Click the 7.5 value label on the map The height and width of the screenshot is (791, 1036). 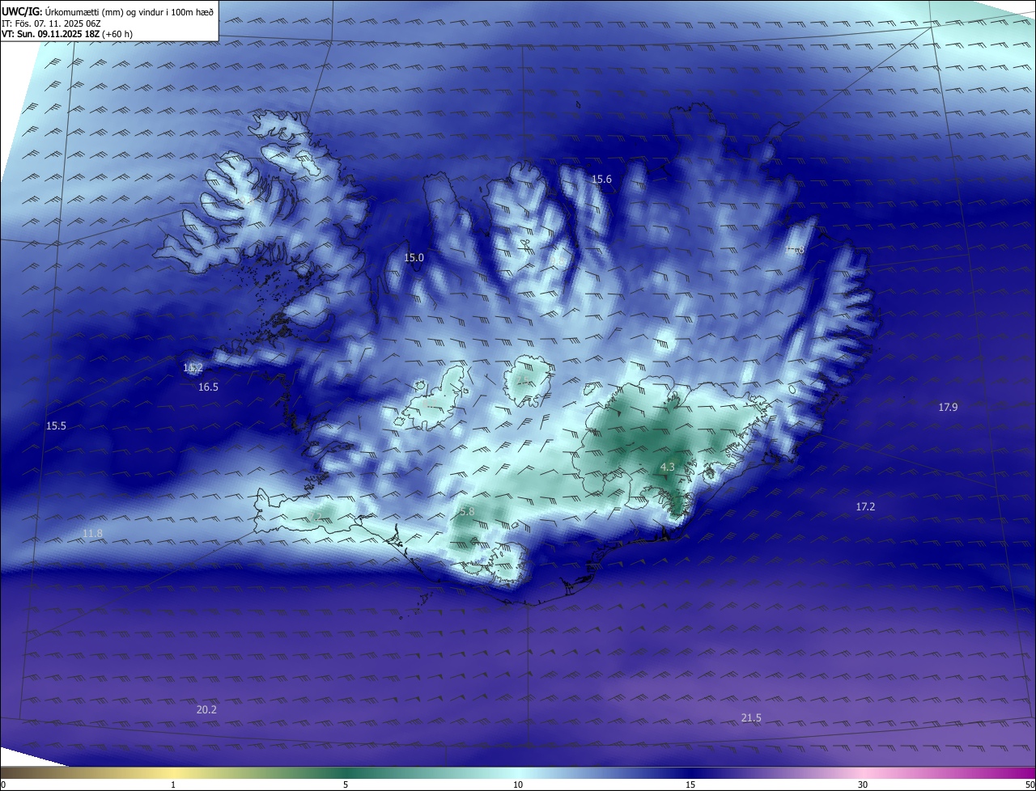coord(522,381)
